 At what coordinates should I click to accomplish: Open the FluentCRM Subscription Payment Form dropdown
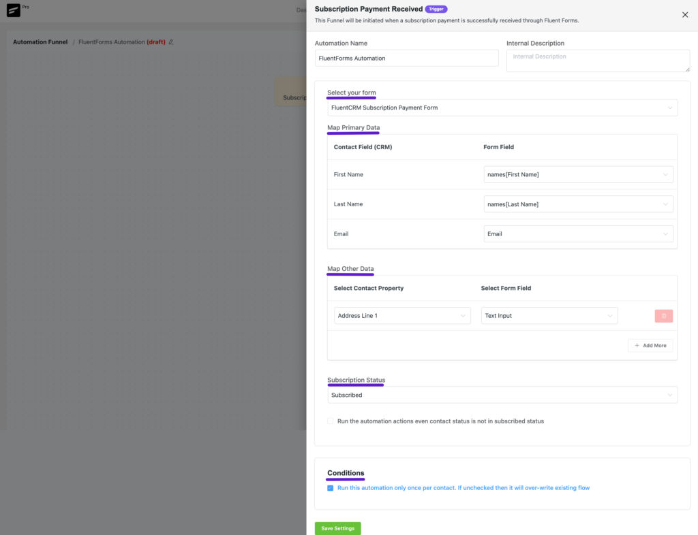coord(502,107)
